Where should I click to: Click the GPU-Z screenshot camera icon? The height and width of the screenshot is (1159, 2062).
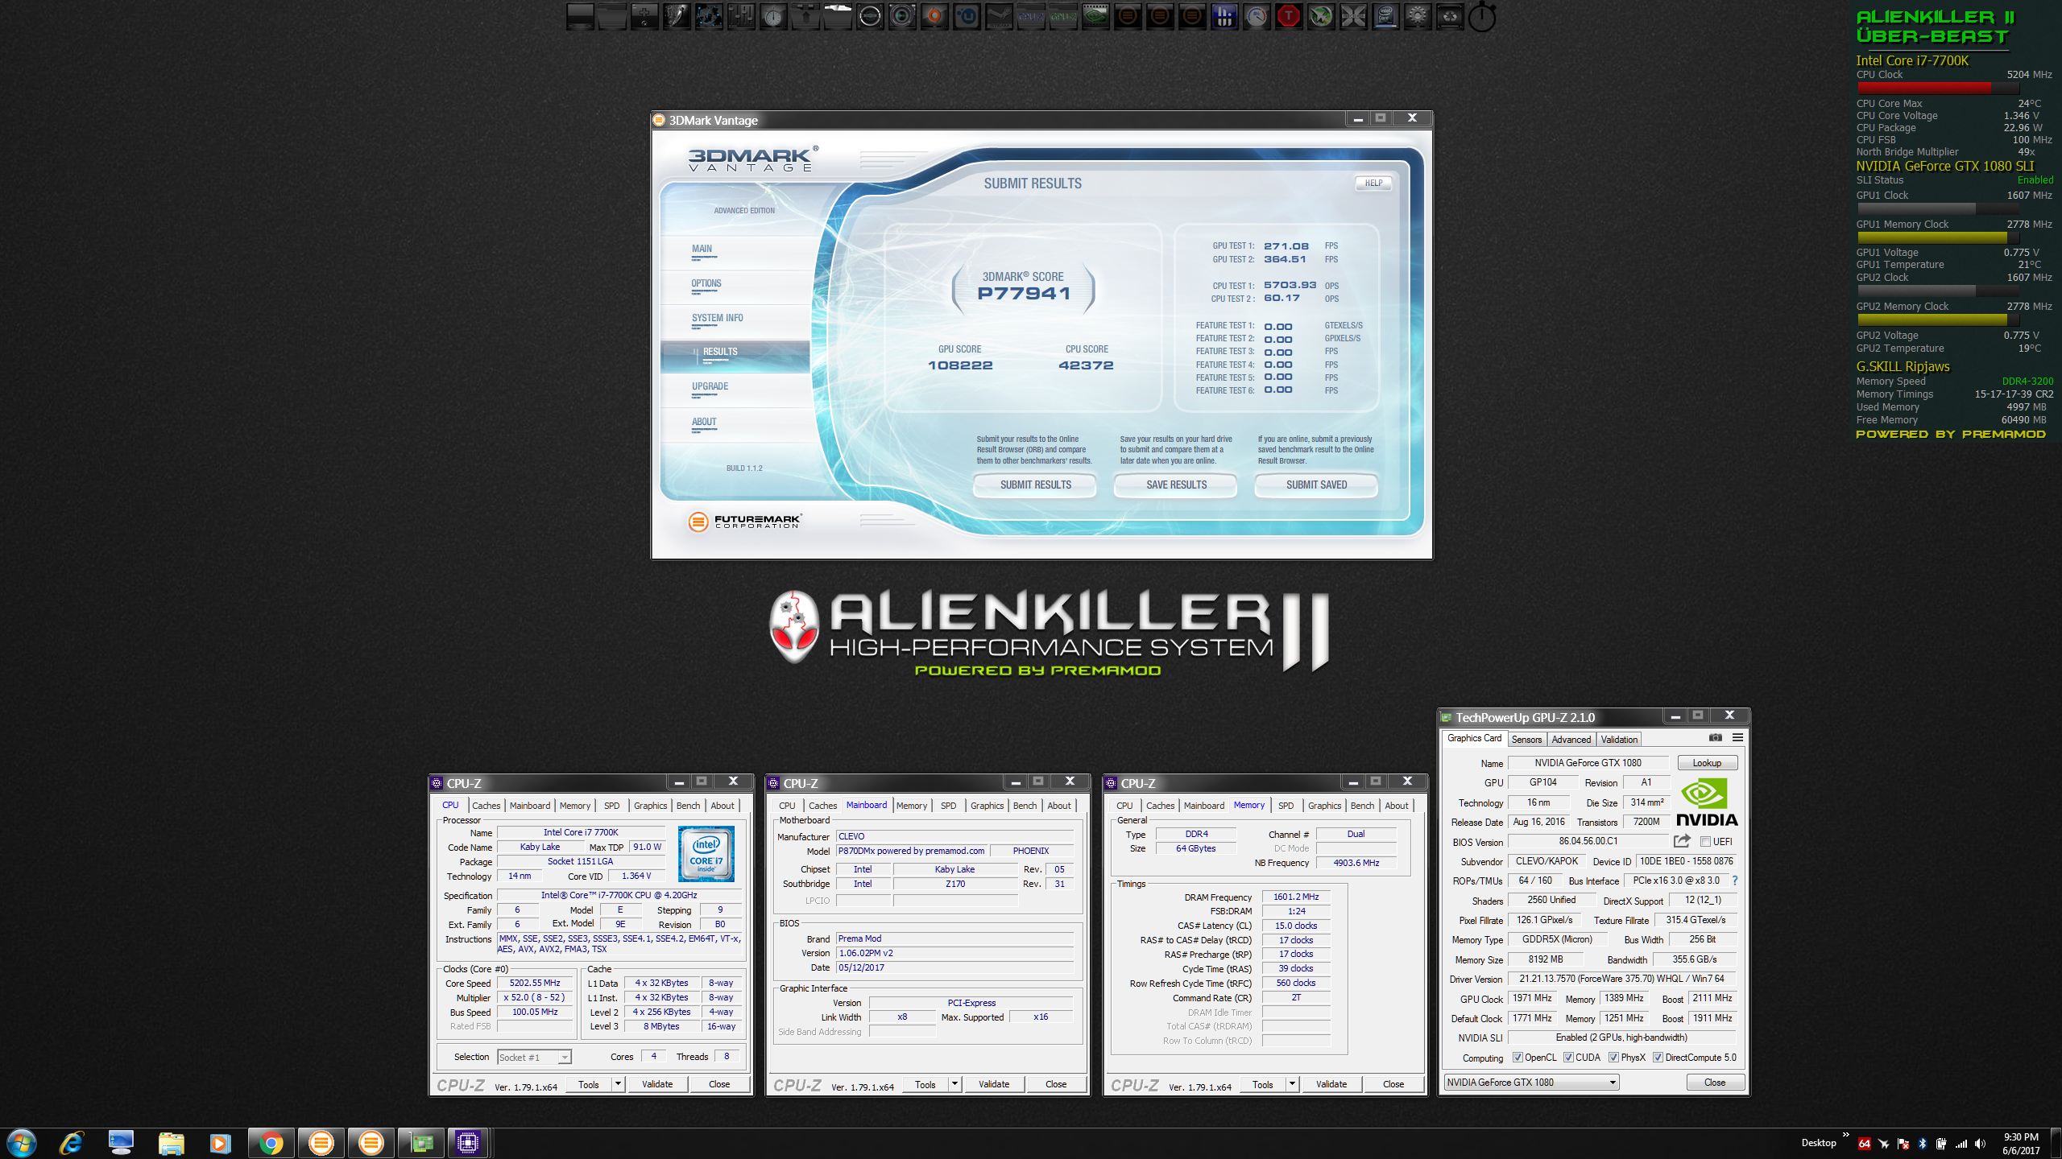point(1715,737)
